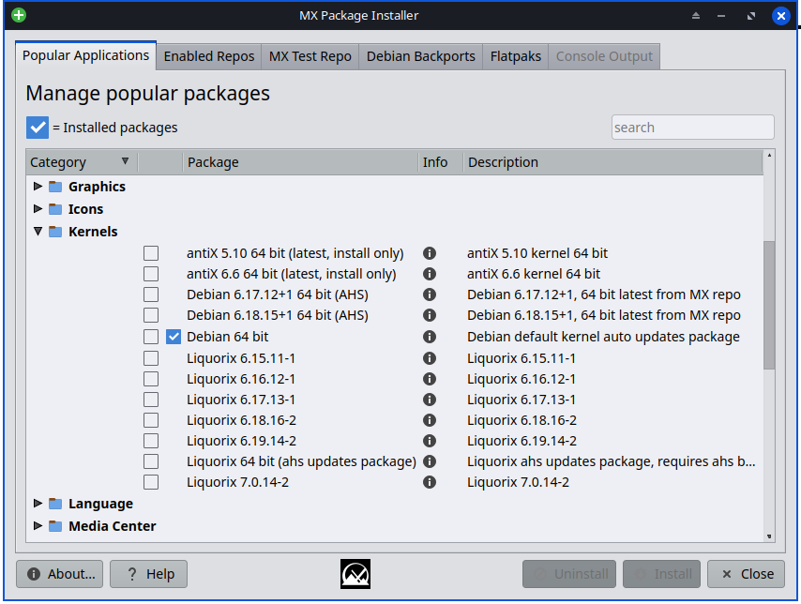The image size is (801, 604).
Task: View info for Liquorix 6.17.13-1
Action: pos(430,400)
